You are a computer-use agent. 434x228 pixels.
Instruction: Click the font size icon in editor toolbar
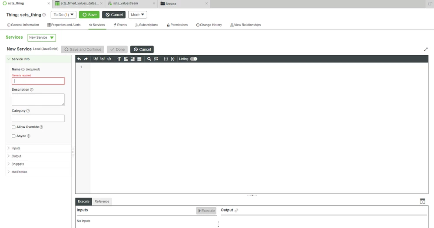119,59
